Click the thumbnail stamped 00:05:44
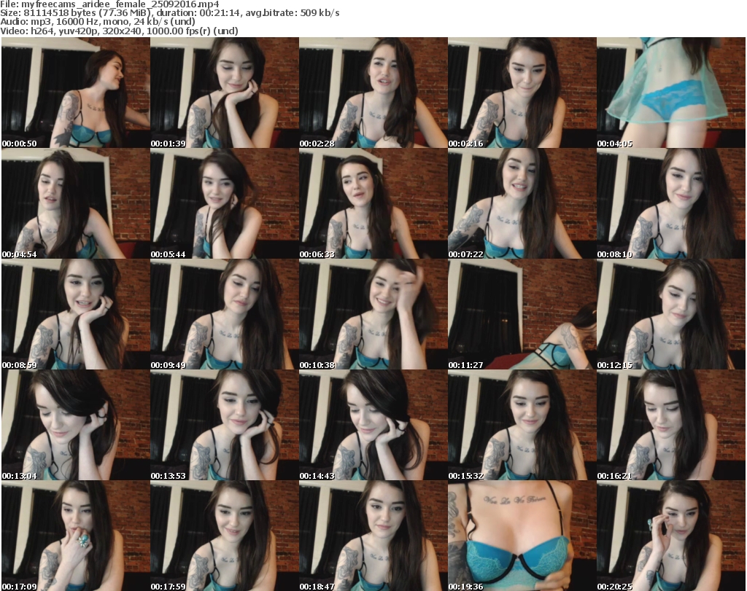The image size is (747, 591). click(x=225, y=203)
